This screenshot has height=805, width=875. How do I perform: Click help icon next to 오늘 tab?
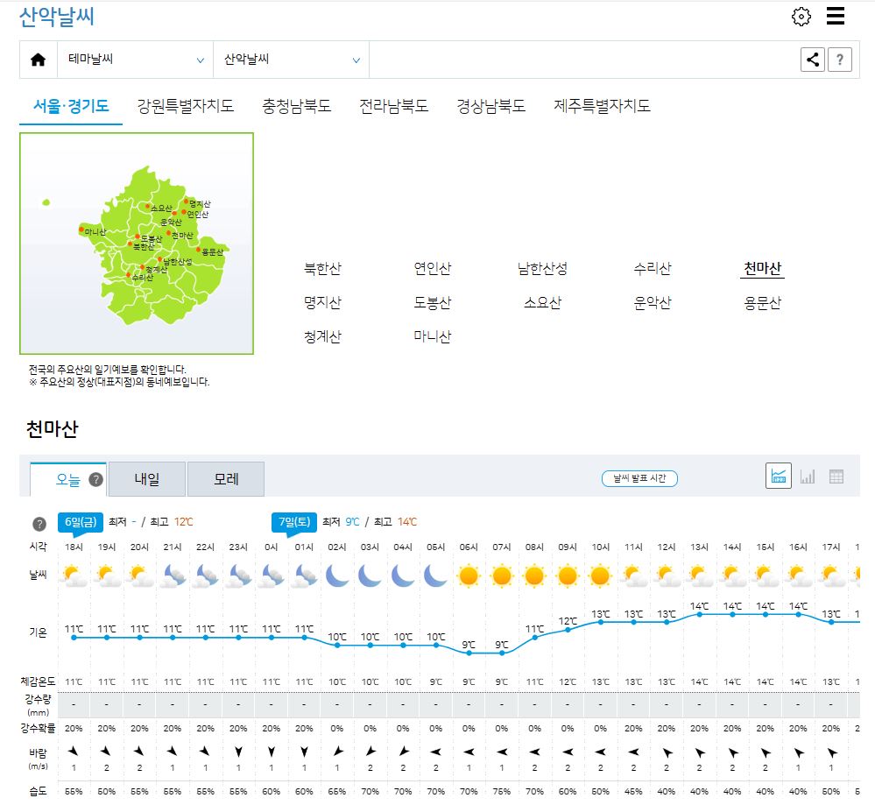coord(96,479)
